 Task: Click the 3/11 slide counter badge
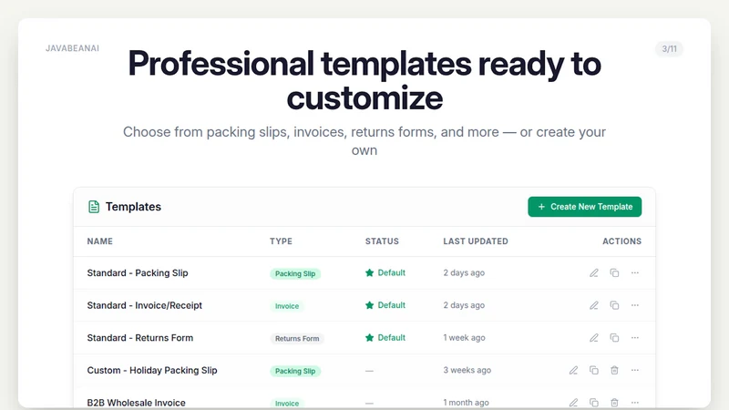pos(669,49)
